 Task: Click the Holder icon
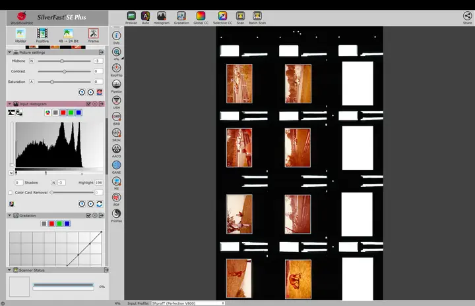20,36
